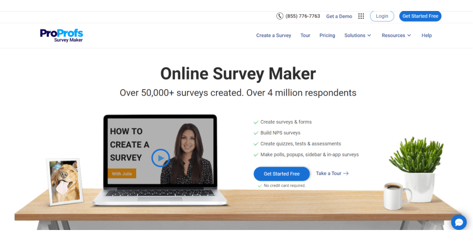Image resolution: width=473 pixels, height=241 pixels.
Task: Click the Get a Demo link
Action: pyautogui.click(x=339, y=16)
